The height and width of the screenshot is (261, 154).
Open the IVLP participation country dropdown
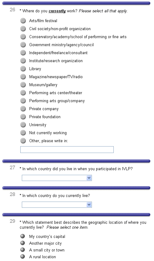click(x=57, y=178)
